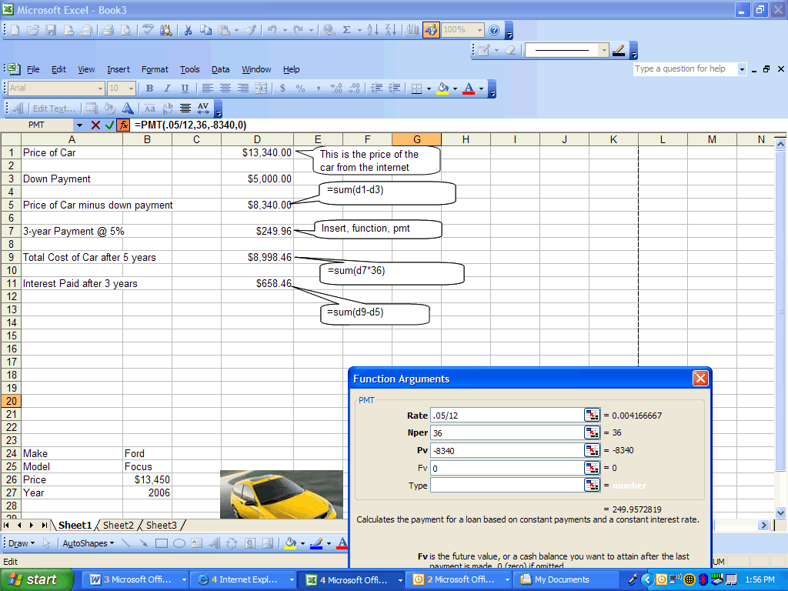Switch to the Sheet2 tab
788x591 pixels.
click(x=118, y=525)
